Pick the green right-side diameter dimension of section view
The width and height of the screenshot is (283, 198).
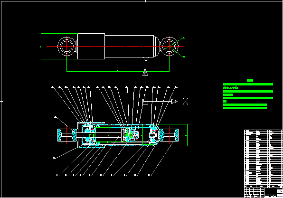pyautogui.click(x=187, y=135)
